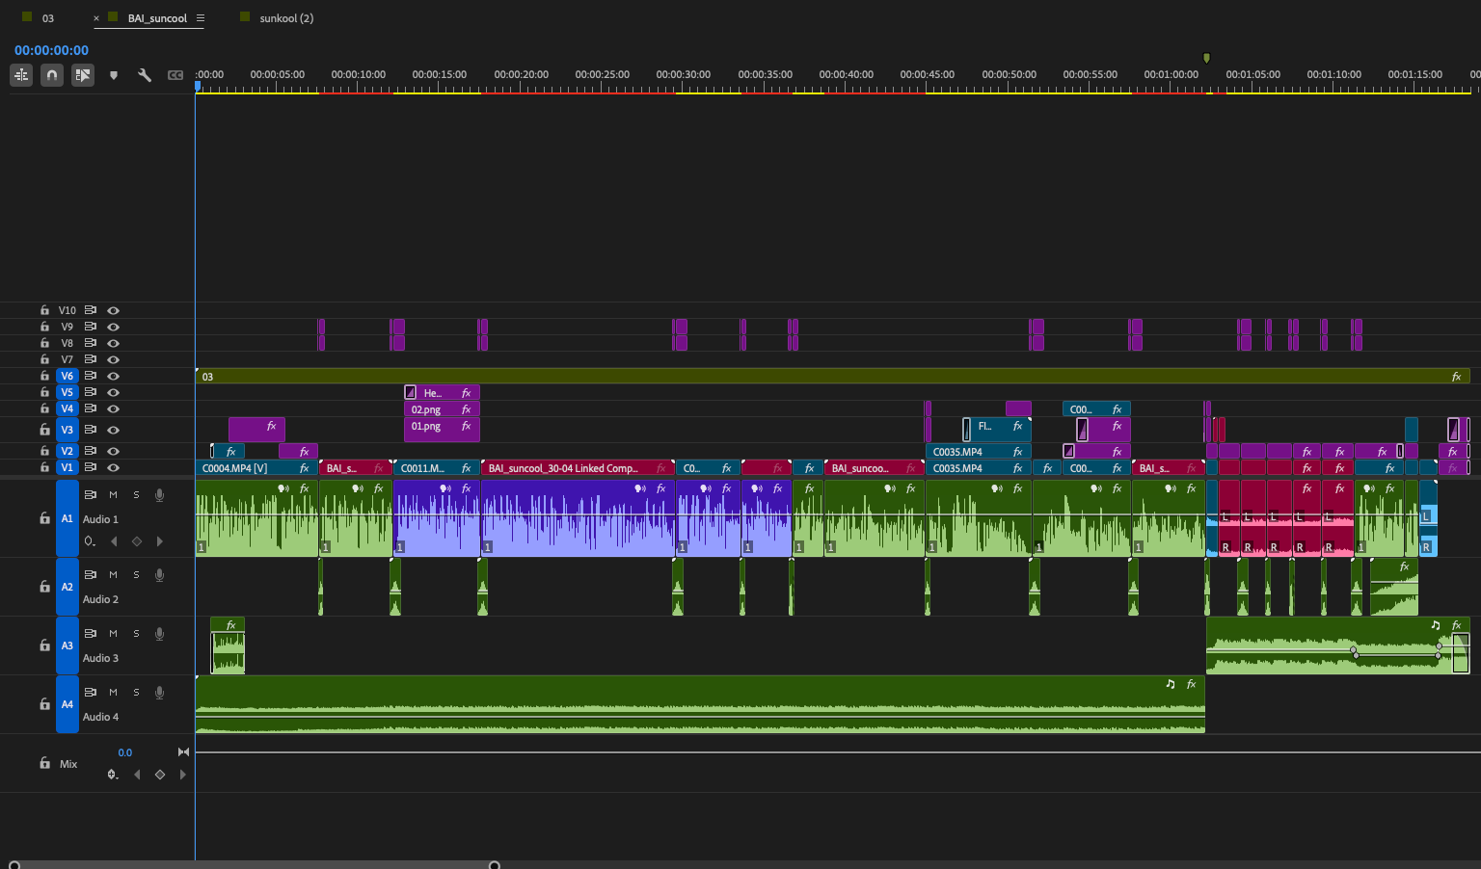The height and width of the screenshot is (869, 1481).
Task: Hide track V2 output with eye icon
Action: pos(113,451)
